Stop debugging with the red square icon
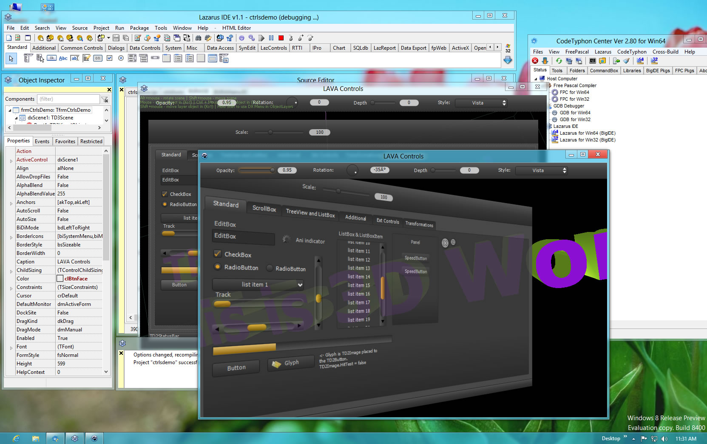This screenshot has width=707, height=444. click(x=281, y=38)
